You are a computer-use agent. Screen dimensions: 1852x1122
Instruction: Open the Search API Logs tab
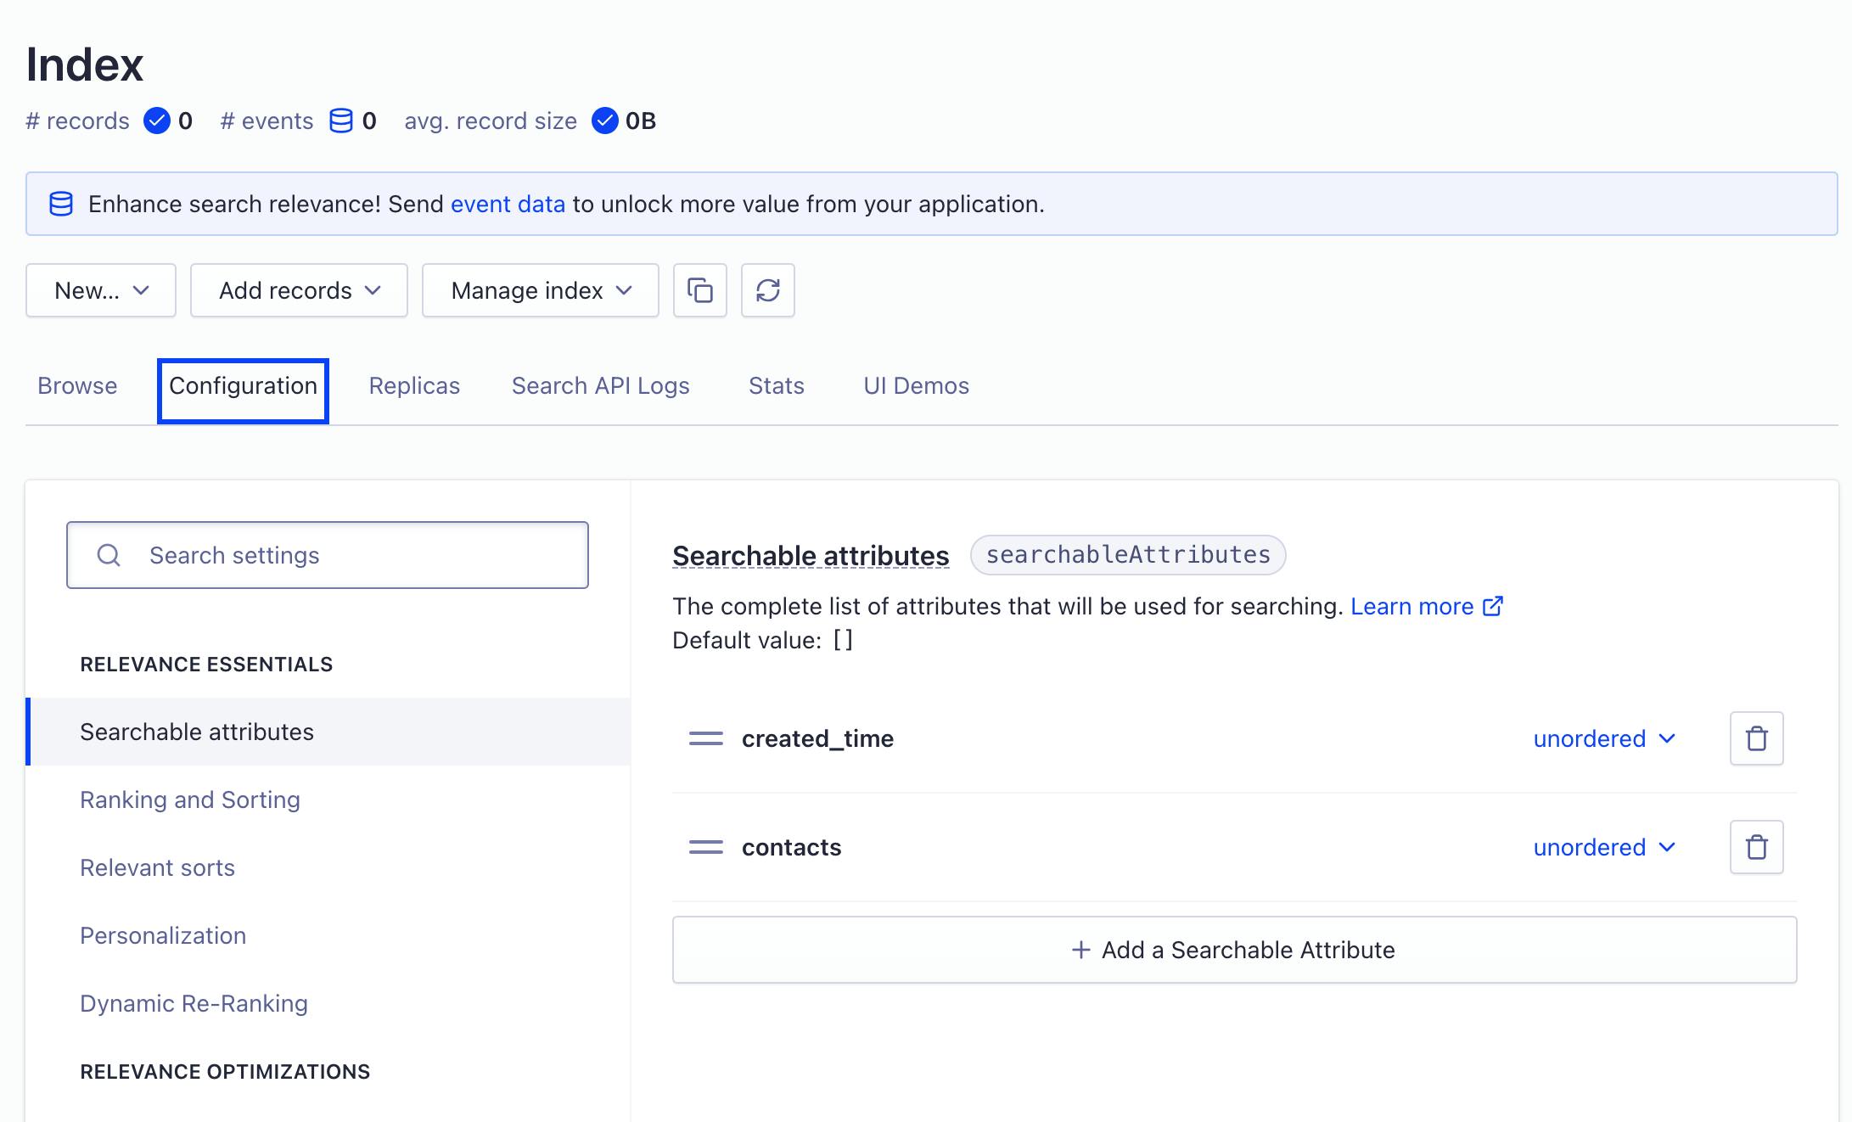coord(600,385)
